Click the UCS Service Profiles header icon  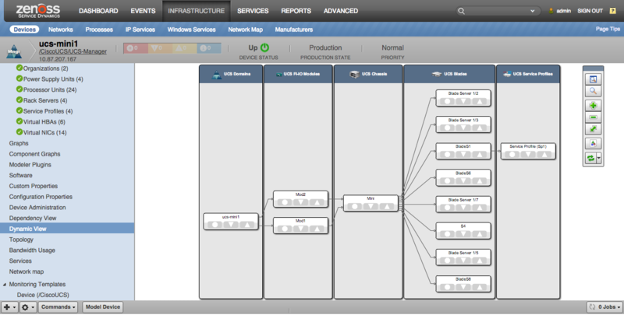tap(507, 74)
